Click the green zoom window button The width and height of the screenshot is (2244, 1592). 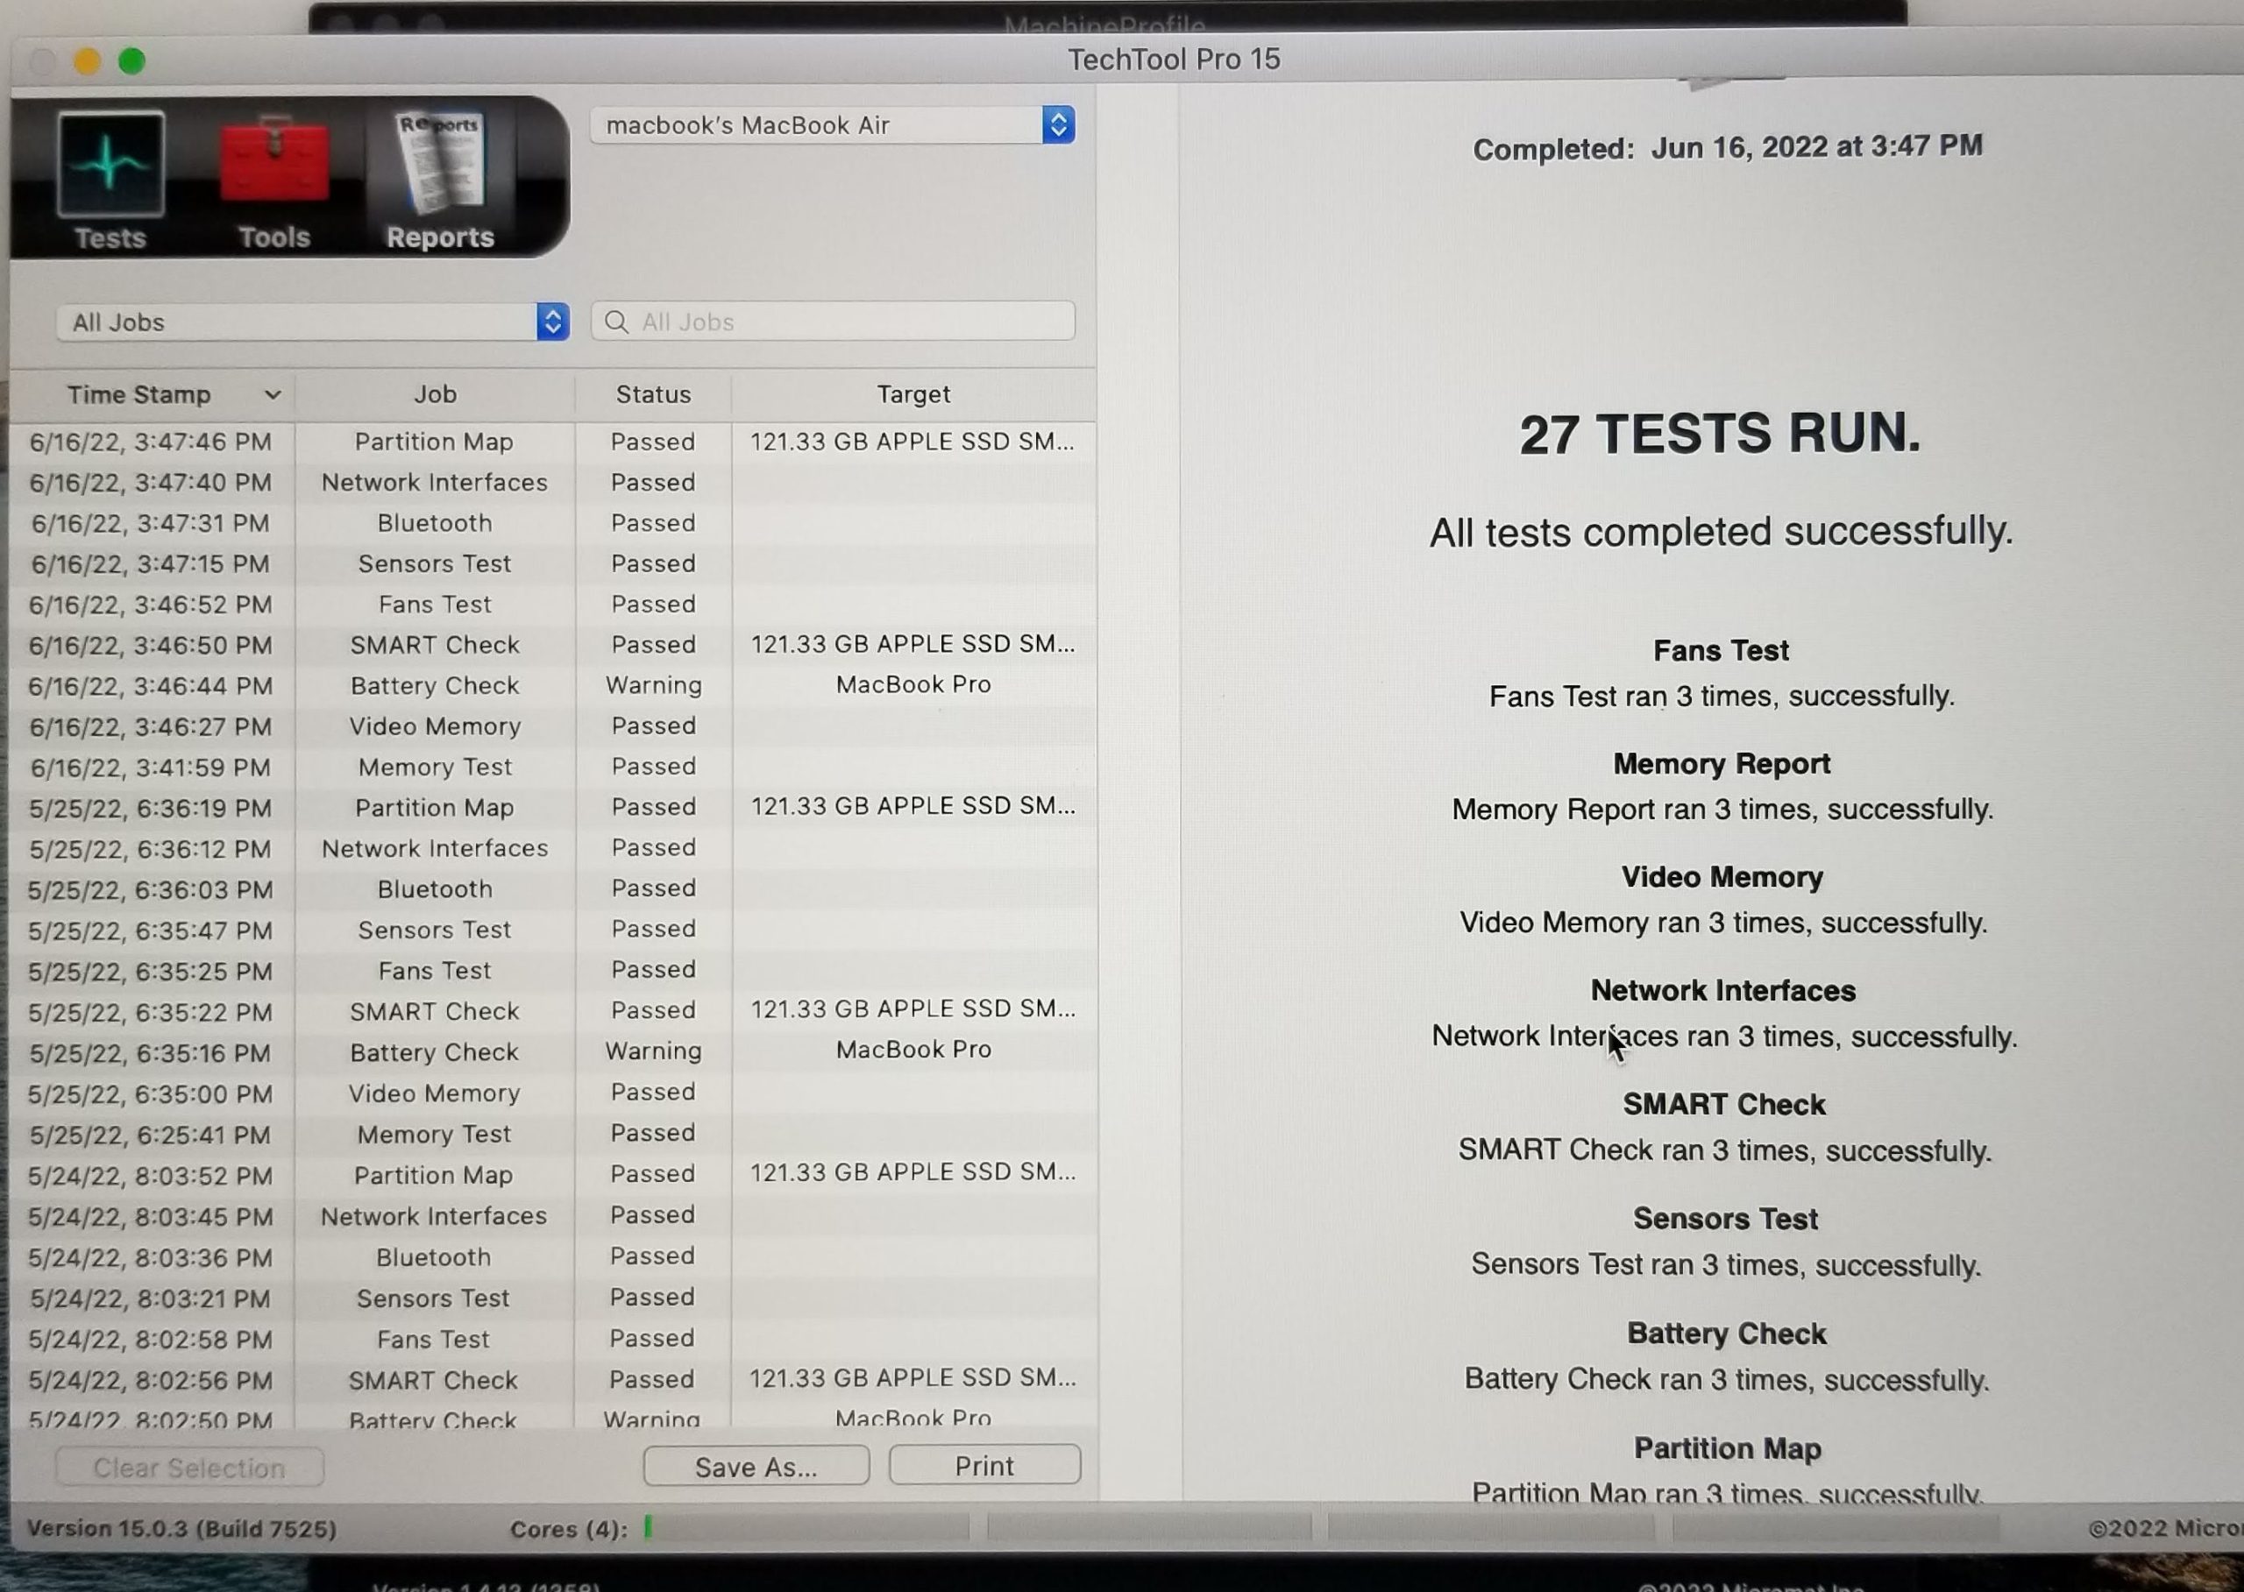coord(132,61)
